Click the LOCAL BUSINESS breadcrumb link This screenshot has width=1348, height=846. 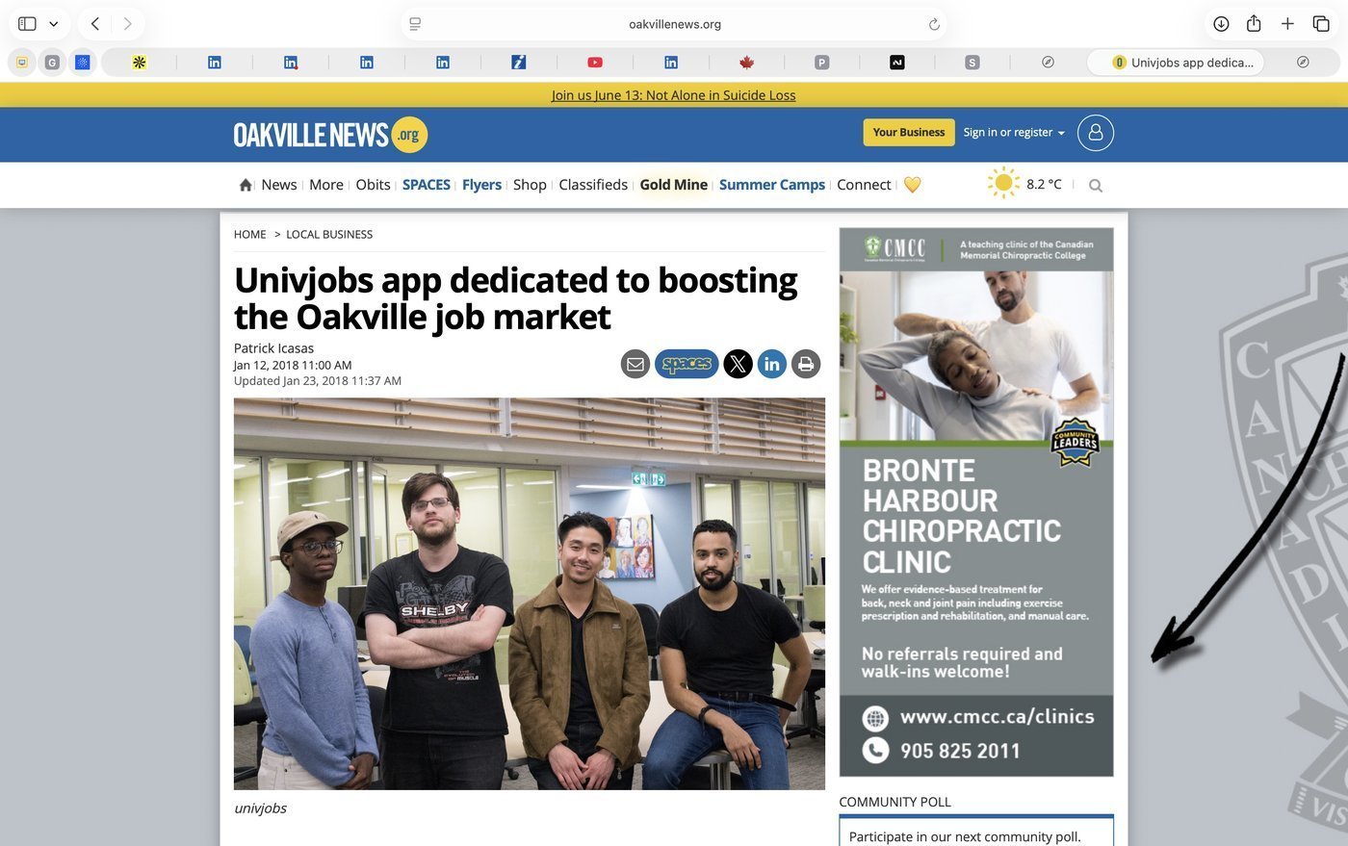[329, 234]
